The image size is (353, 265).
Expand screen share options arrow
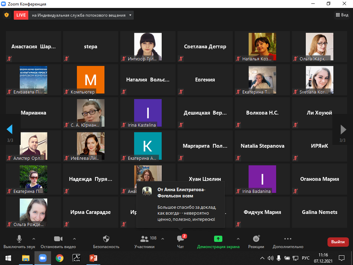pyautogui.click(x=238, y=239)
